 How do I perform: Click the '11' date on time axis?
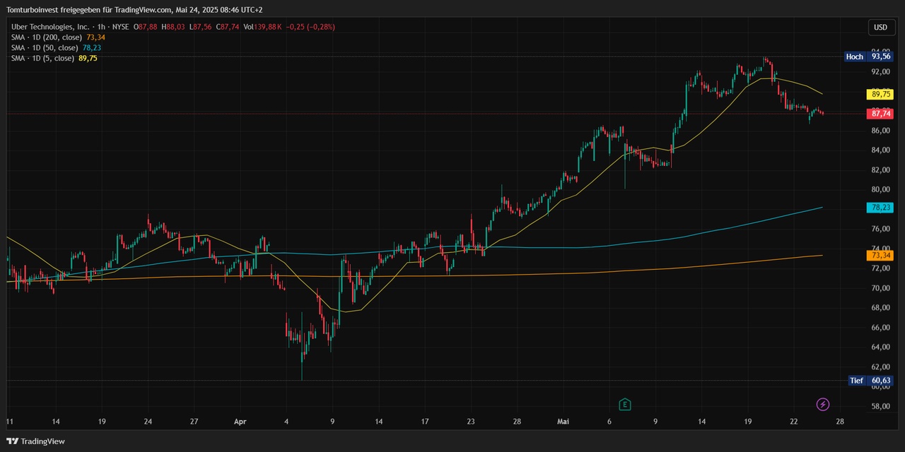[x=9, y=422]
